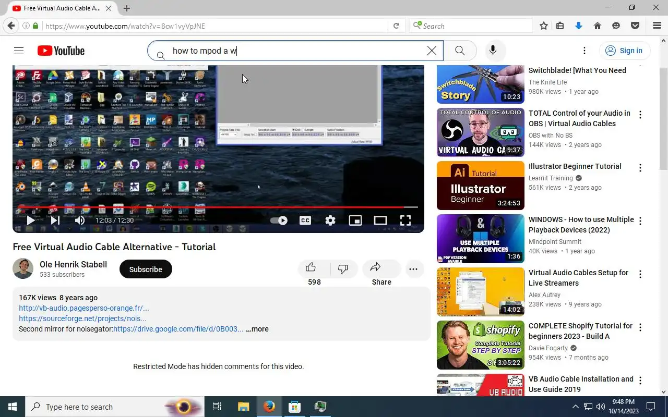Toggle closed captions CC

[x=305, y=220]
